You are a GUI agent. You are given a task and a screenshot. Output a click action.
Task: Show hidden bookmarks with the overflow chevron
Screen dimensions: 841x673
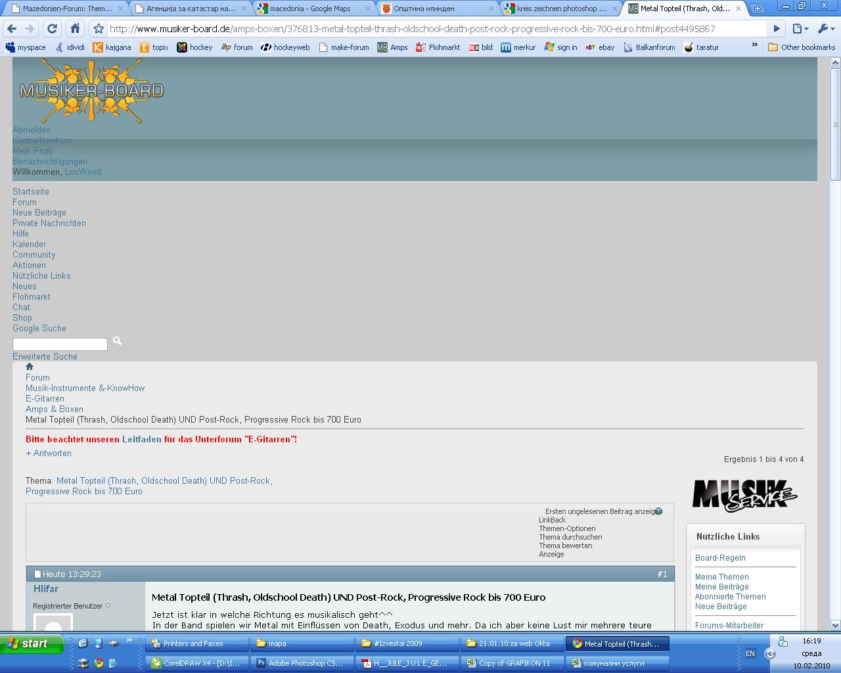[754, 46]
